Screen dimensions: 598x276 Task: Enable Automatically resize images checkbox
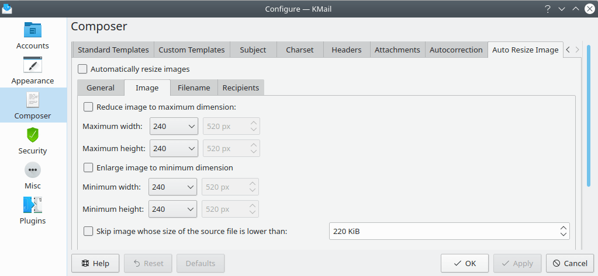point(83,69)
